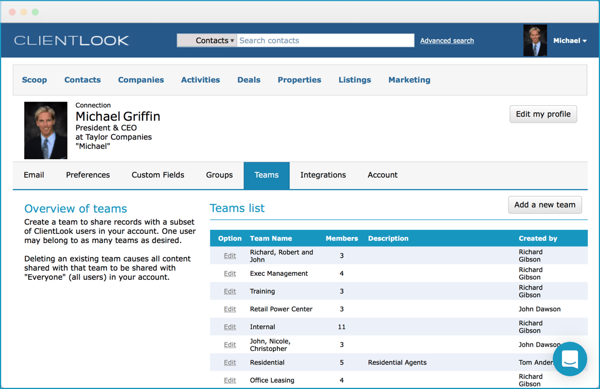Open the Michael account menu
Image resolution: width=600 pixels, height=389 pixels.
570,40
